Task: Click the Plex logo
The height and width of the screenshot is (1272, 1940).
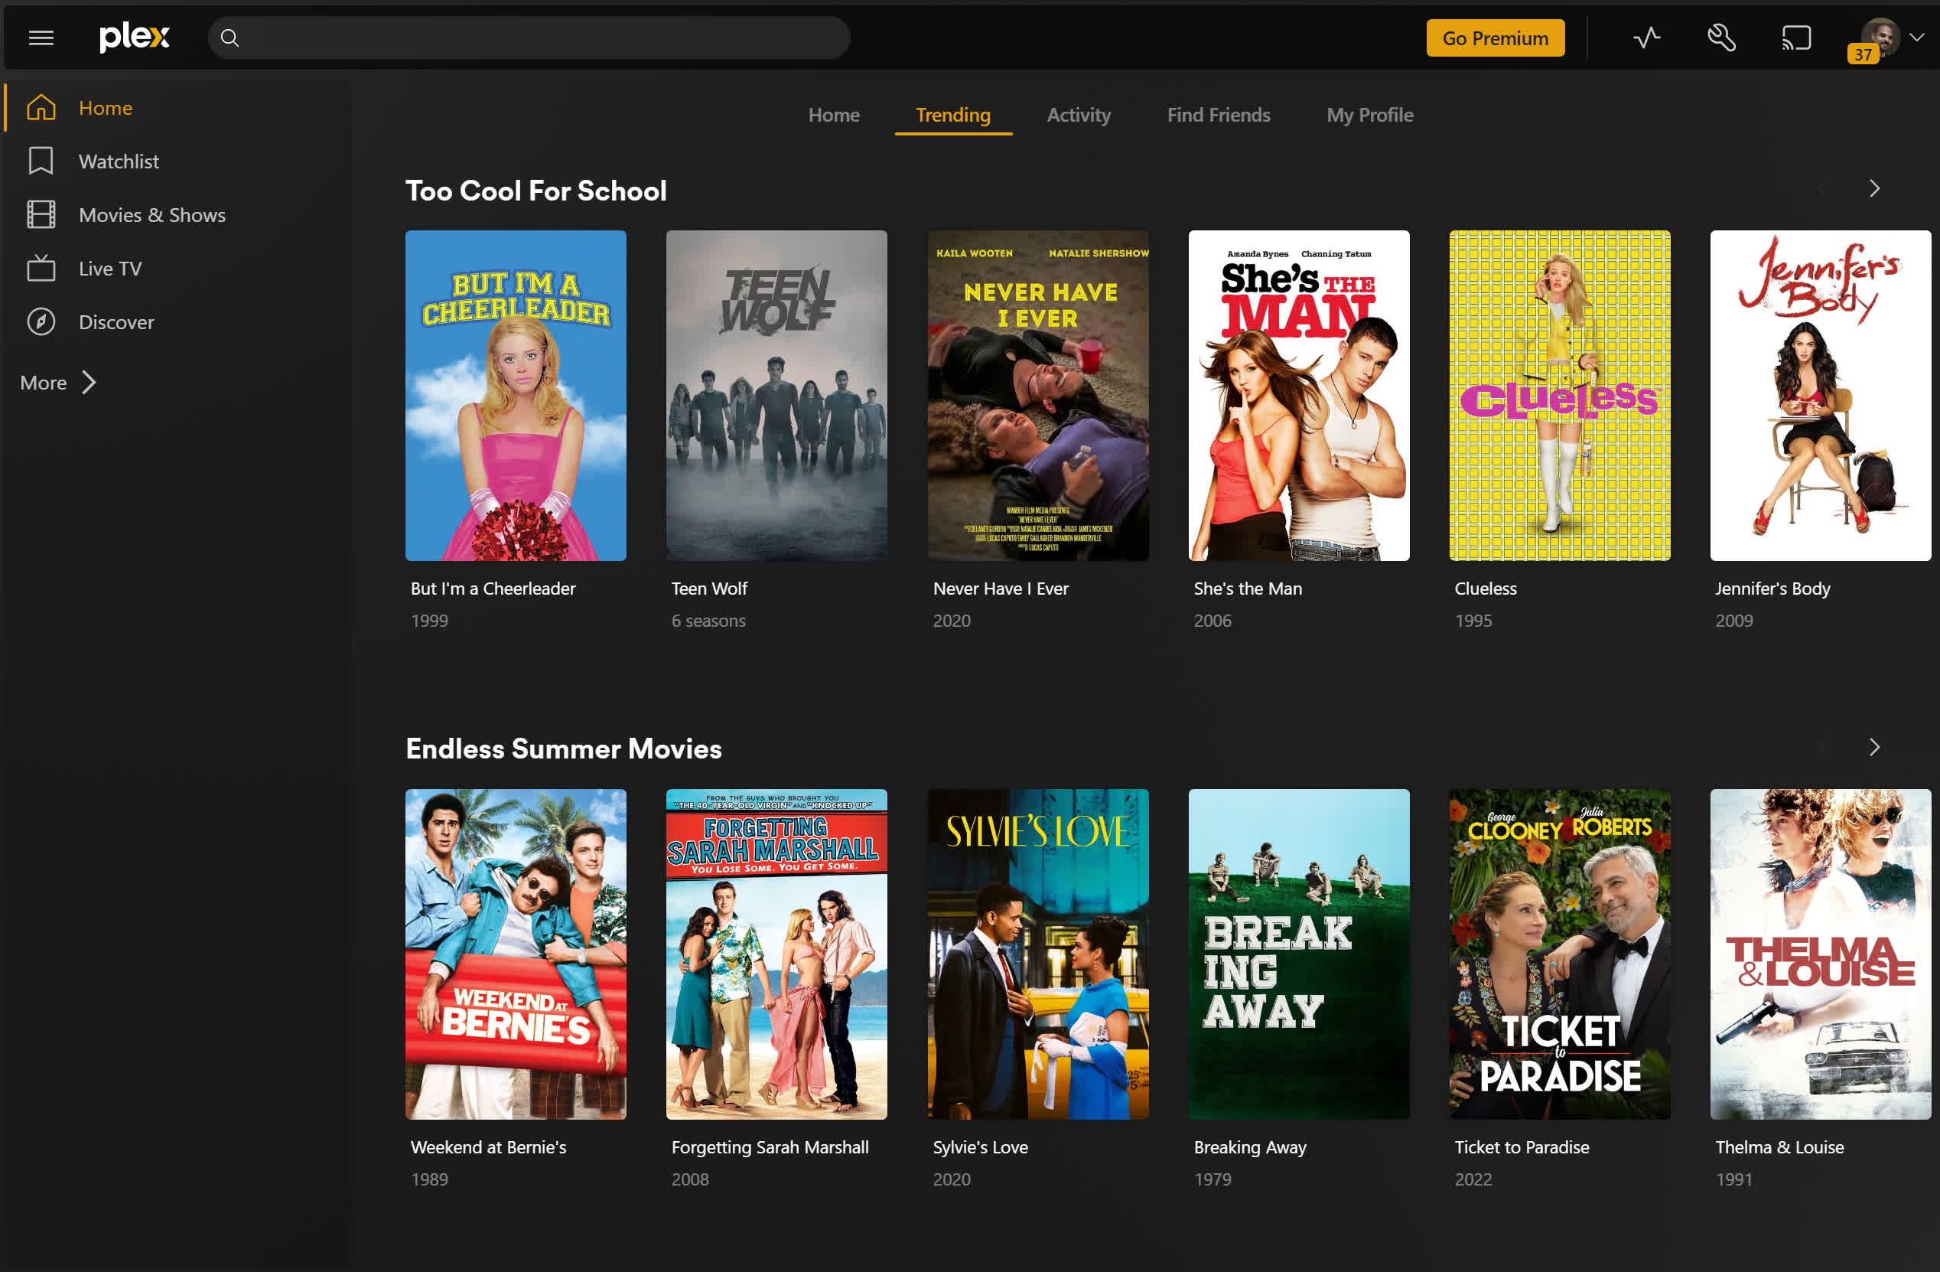Action: [135, 37]
